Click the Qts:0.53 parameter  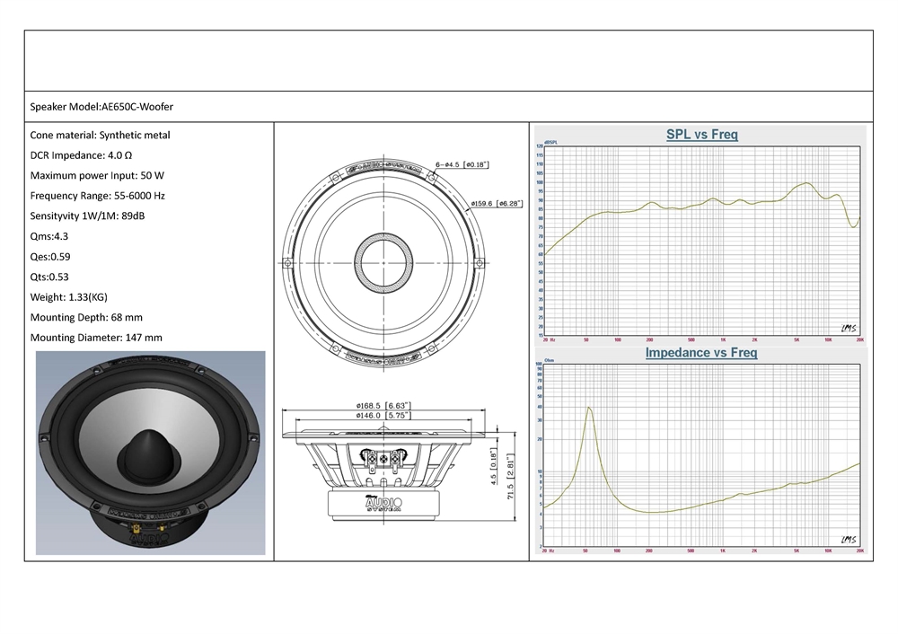[x=49, y=277]
